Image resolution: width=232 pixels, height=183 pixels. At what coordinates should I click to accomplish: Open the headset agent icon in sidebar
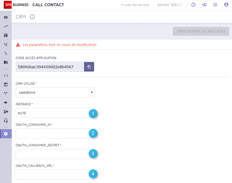tap(6, 121)
